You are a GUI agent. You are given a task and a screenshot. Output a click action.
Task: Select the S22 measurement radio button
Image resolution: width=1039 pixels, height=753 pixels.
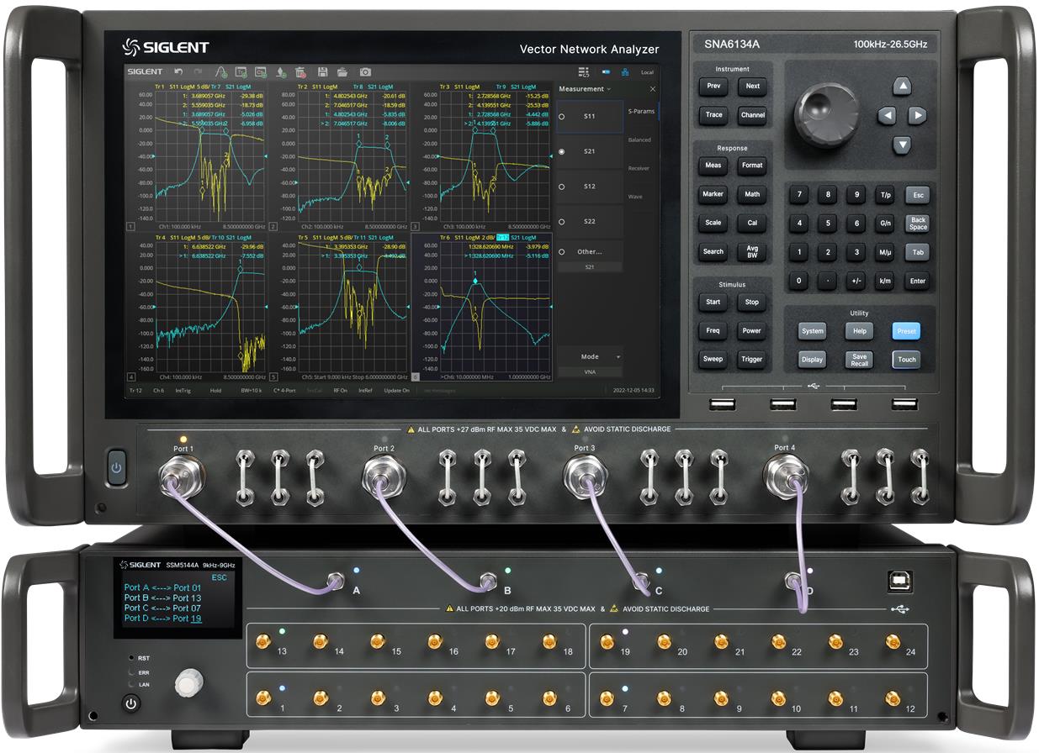pyautogui.click(x=562, y=222)
